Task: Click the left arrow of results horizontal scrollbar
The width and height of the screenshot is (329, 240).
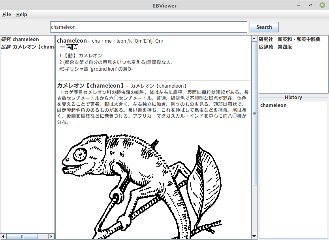Action: click(x=3, y=236)
